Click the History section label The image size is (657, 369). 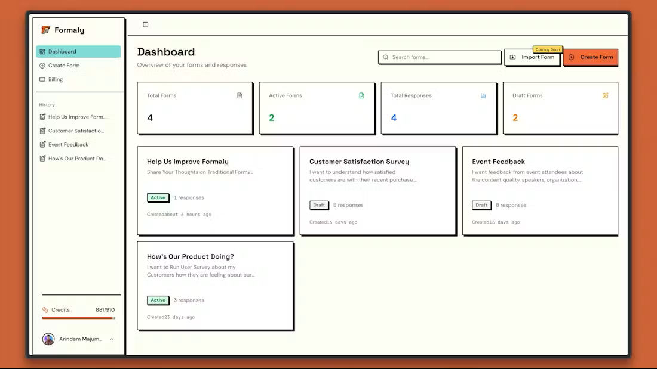click(47, 104)
